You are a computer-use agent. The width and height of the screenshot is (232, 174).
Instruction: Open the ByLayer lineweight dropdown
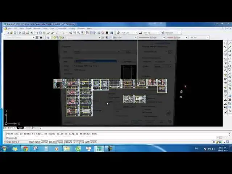[x=186, y=38]
